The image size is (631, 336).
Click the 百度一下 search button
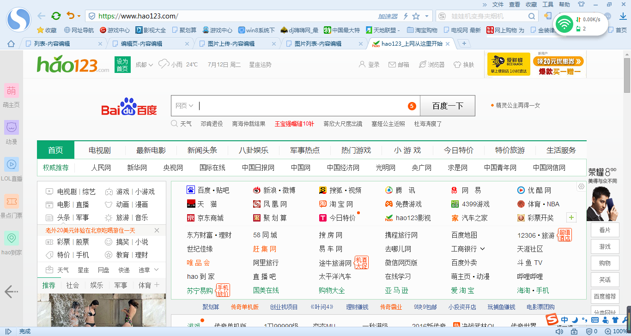point(448,106)
